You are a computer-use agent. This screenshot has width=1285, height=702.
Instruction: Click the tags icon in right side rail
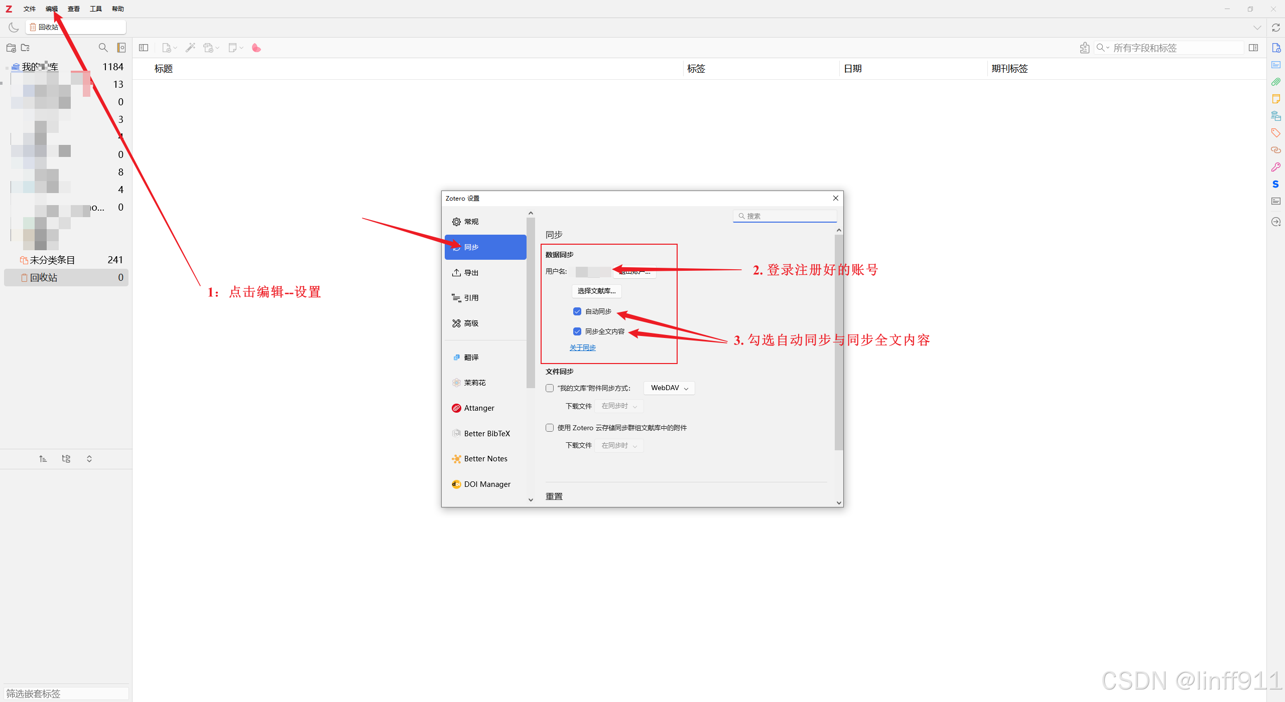point(1275,133)
